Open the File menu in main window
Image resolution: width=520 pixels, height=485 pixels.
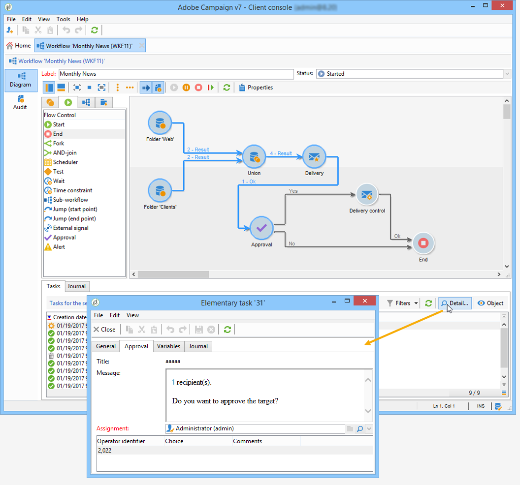coord(11,19)
